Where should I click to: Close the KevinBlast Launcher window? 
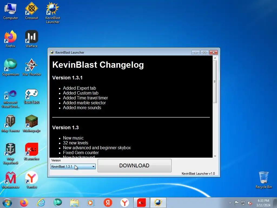pos(214,53)
